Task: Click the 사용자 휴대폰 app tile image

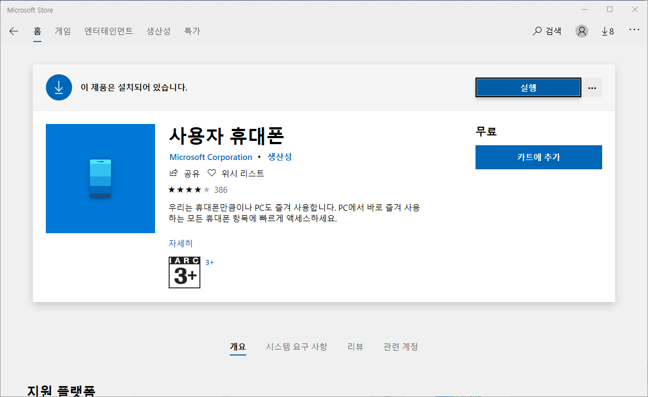Action: click(100, 179)
